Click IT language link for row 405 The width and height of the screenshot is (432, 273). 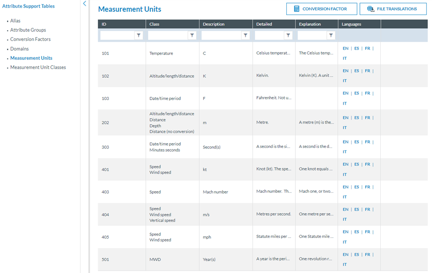(345, 242)
